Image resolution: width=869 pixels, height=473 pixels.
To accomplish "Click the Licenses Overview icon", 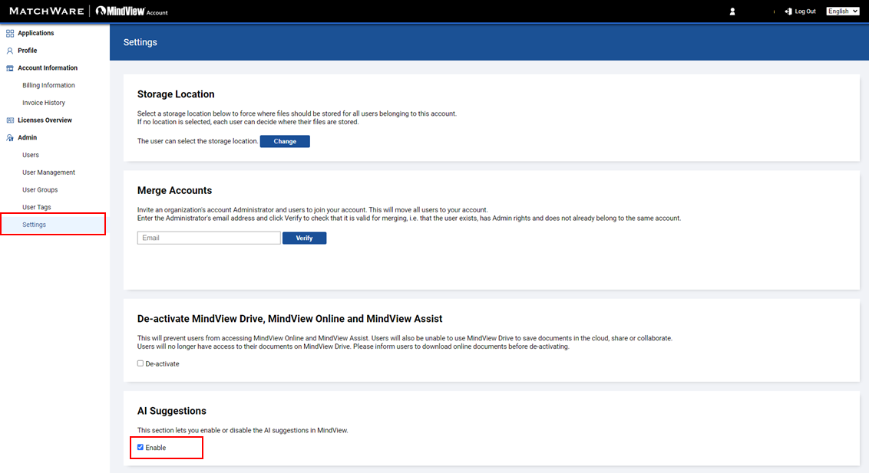I will [8, 120].
